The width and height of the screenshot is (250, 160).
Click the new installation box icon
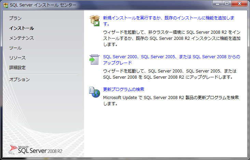pos(94,20)
